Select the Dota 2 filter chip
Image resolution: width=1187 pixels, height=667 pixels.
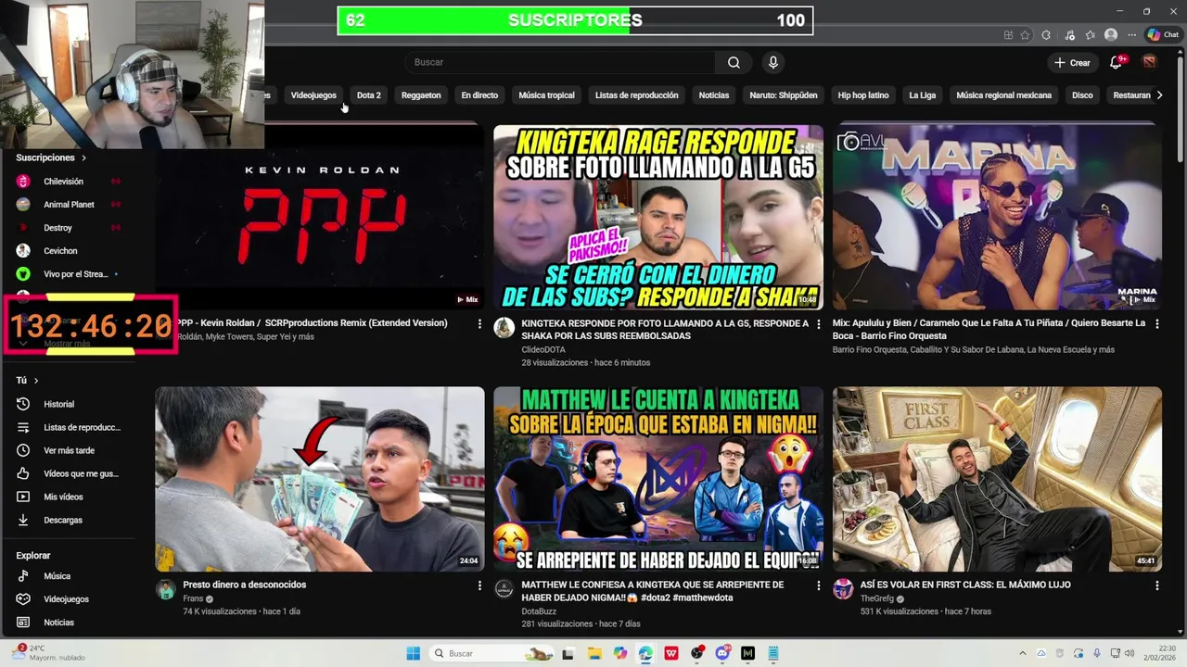[369, 95]
